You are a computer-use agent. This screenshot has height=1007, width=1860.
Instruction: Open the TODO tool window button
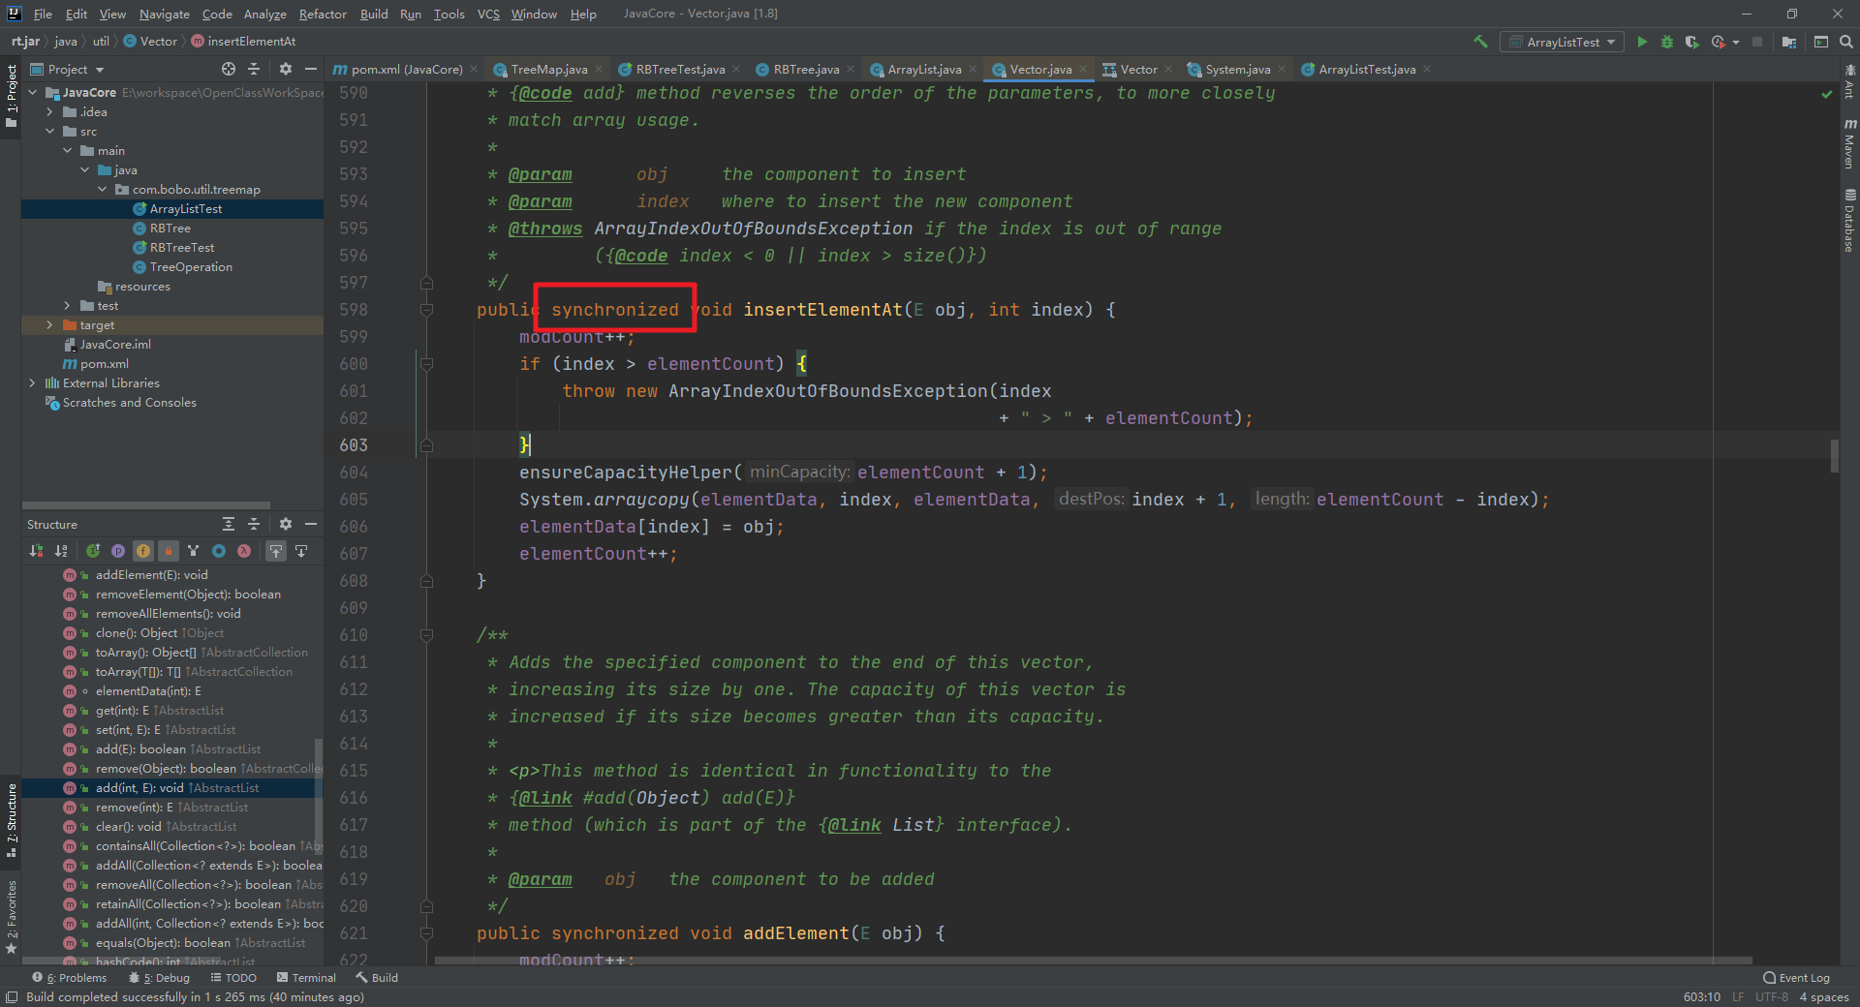pos(233,978)
